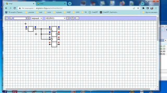Toggle the inverter's blue input indicator
The height and width of the screenshot is (93, 167).
click(26, 27)
